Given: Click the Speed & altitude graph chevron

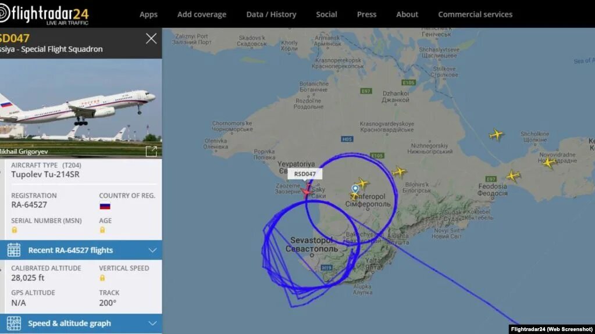Looking at the screenshot, I should [x=152, y=324].
